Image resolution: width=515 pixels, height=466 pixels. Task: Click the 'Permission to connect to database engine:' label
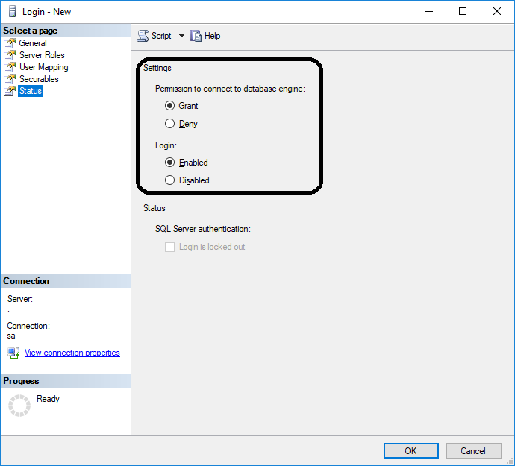click(x=230, y=89)
